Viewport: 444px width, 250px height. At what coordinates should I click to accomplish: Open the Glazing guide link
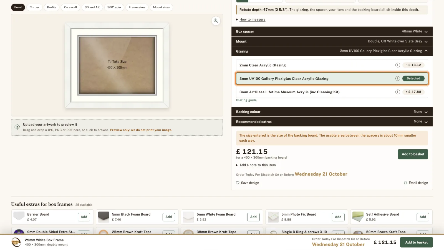coord(246,100)
